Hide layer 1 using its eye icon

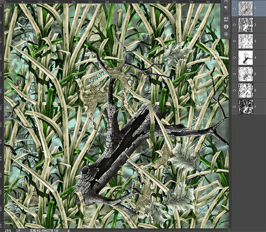pos(234,8)
